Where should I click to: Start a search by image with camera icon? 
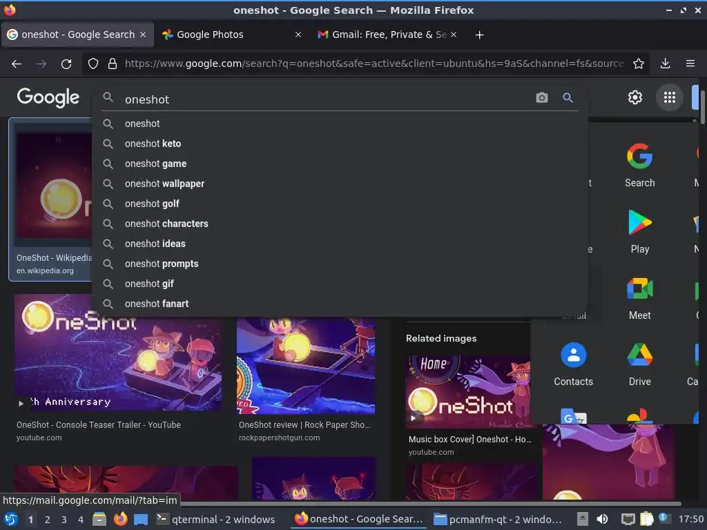click(542, 98)
